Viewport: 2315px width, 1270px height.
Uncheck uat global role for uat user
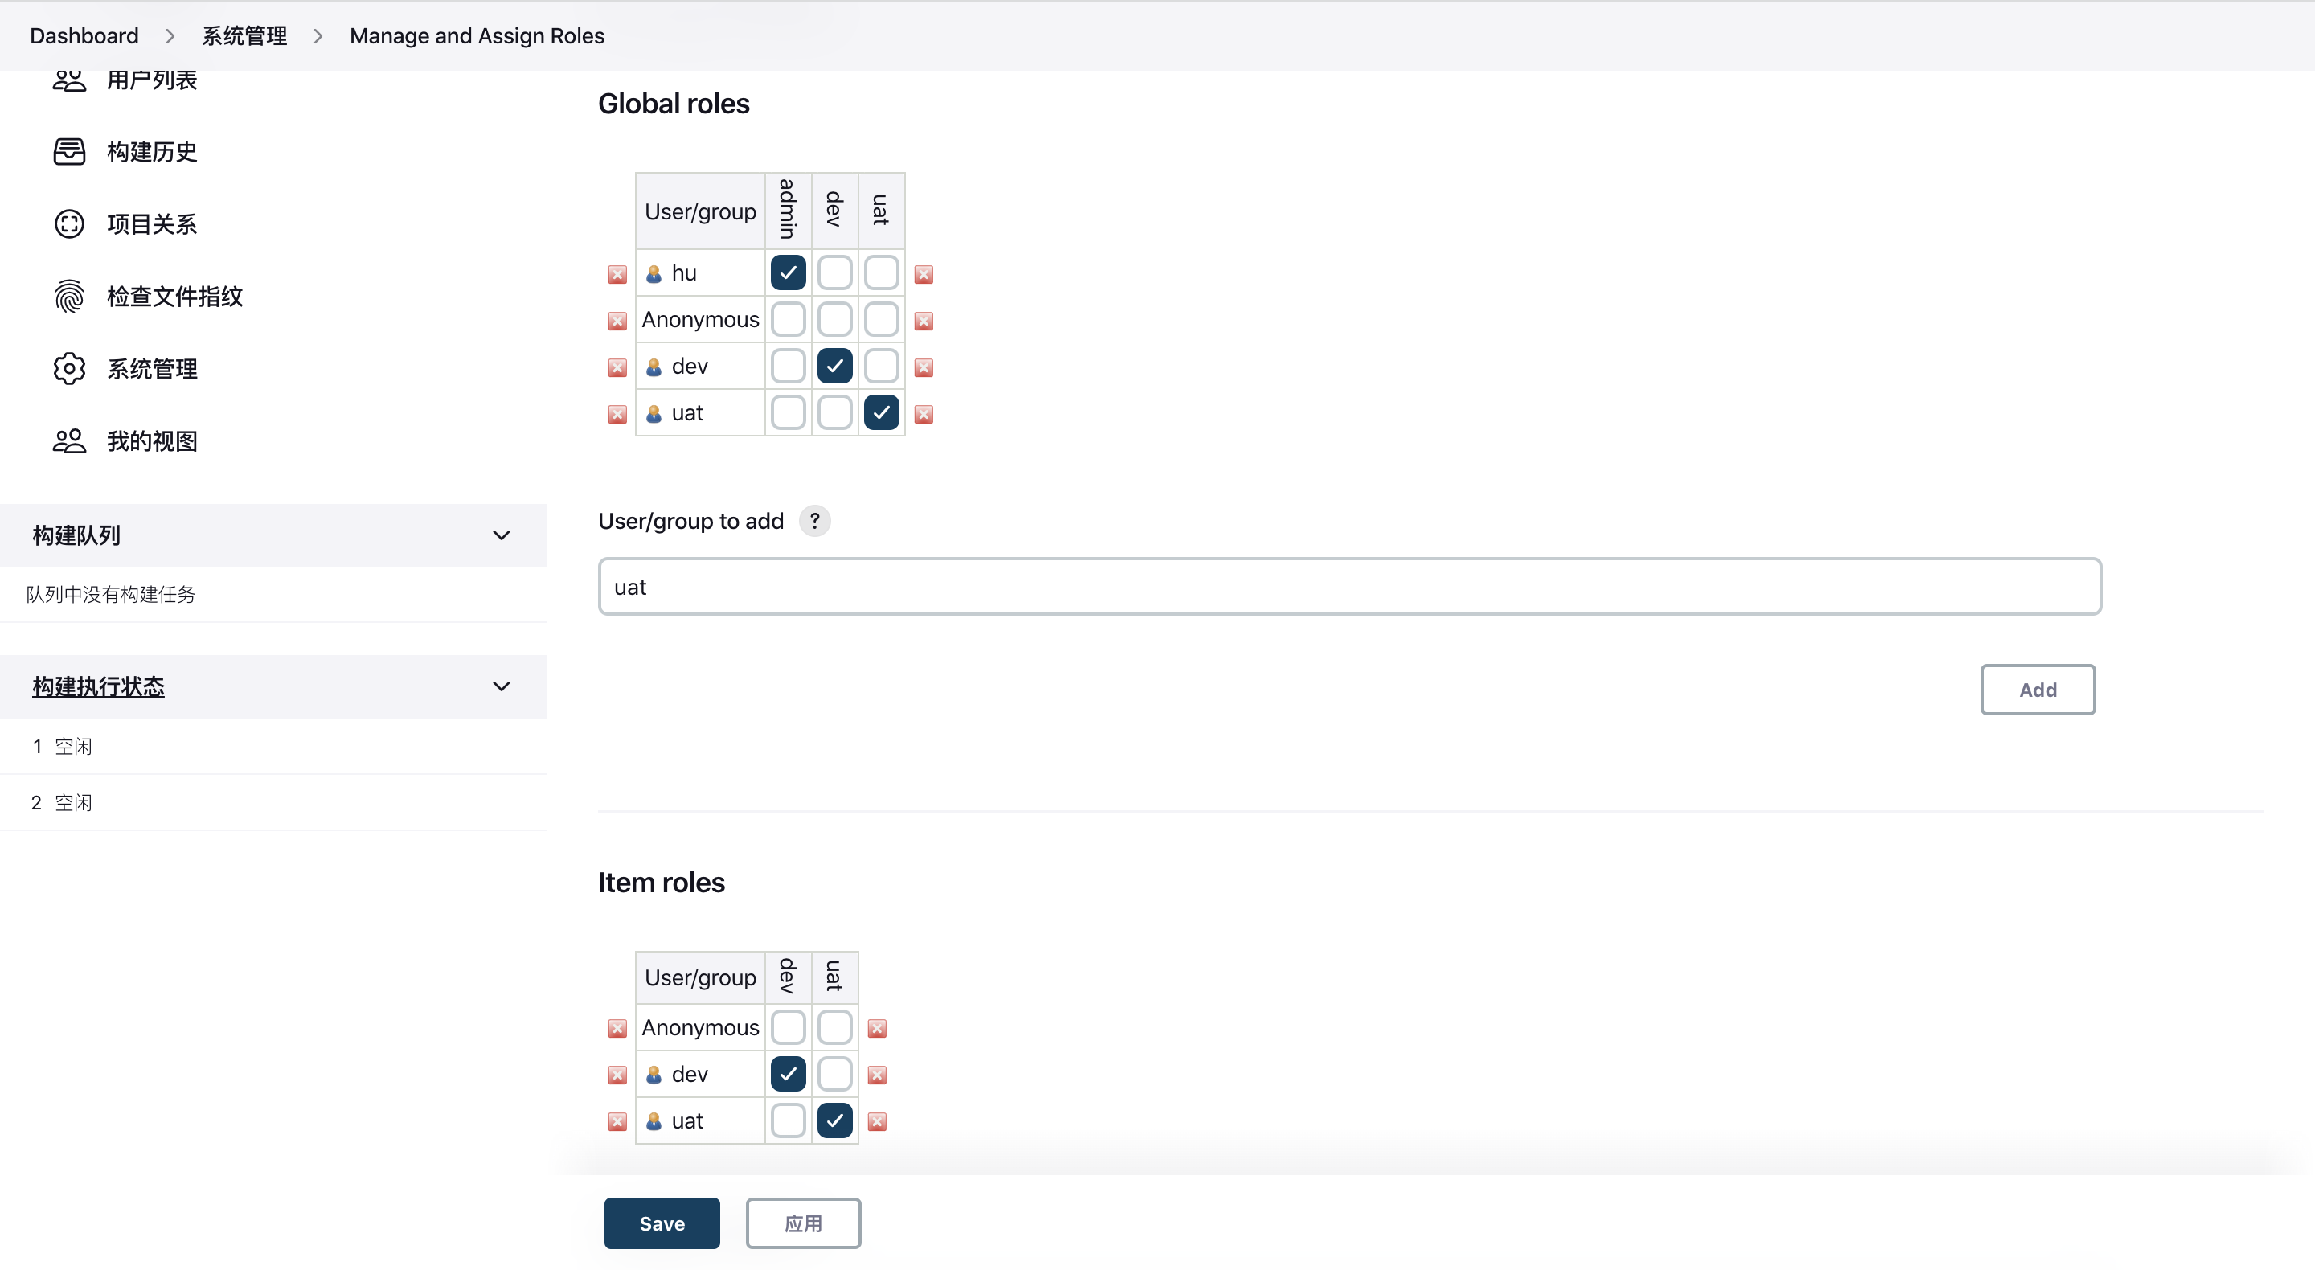pyautogui.click(x=882, y=413)
